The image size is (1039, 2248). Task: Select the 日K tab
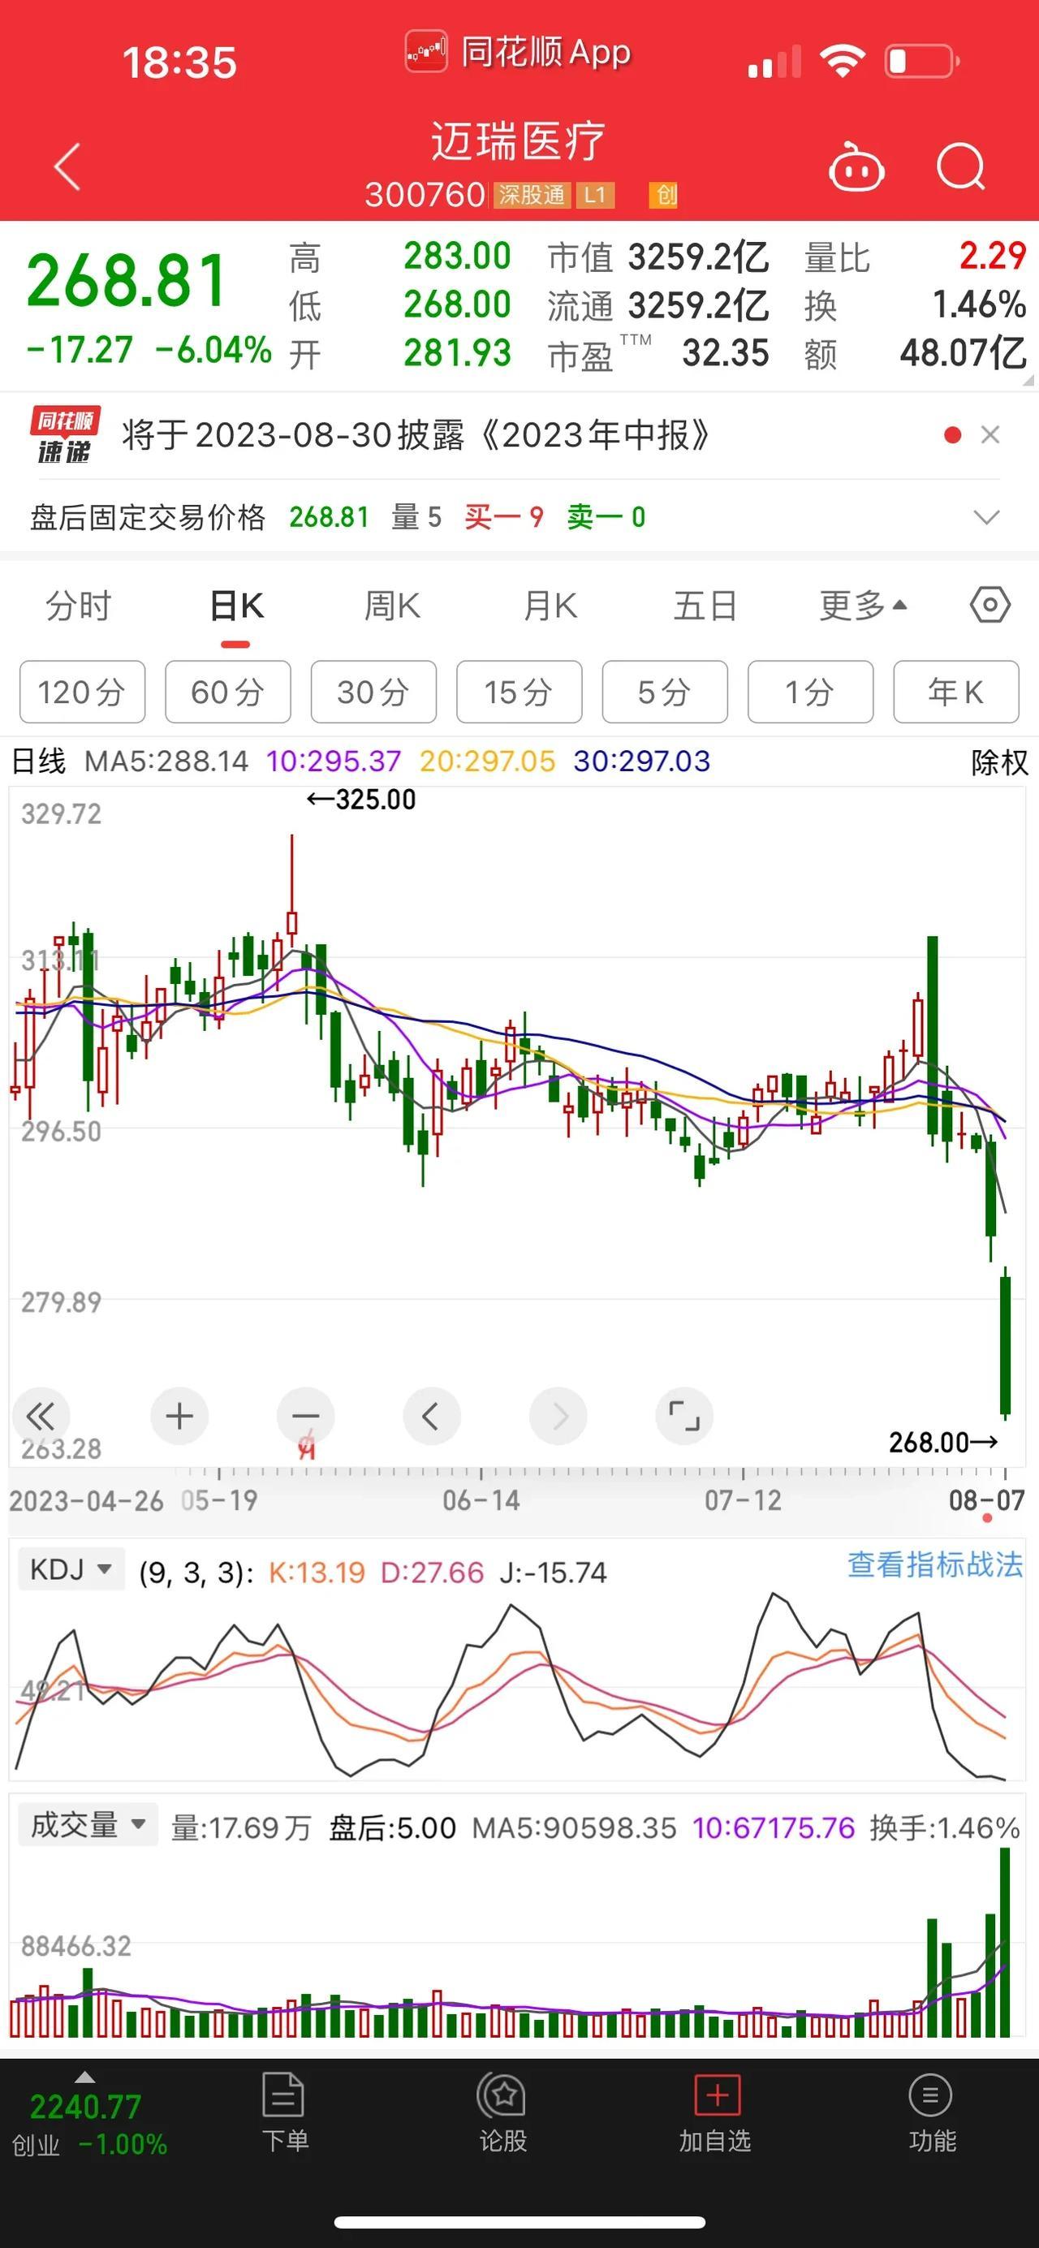236,606
